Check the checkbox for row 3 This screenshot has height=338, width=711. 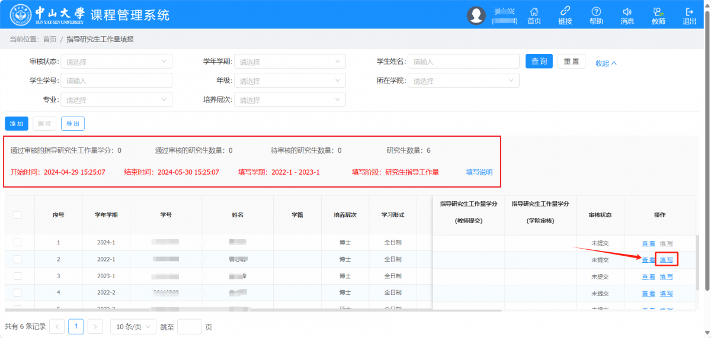(17, 276)
